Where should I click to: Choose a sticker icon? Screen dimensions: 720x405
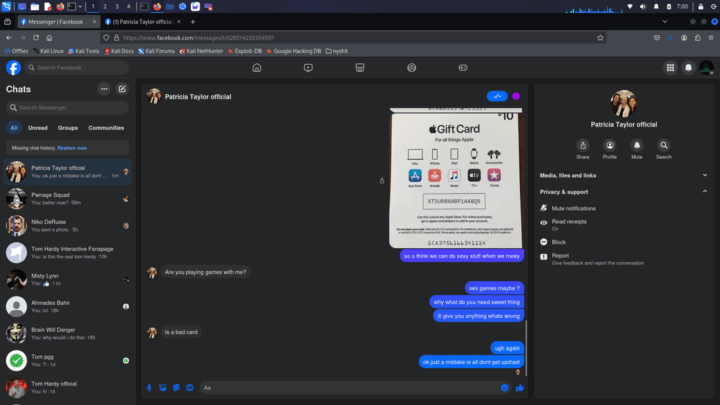coord(176,388)
